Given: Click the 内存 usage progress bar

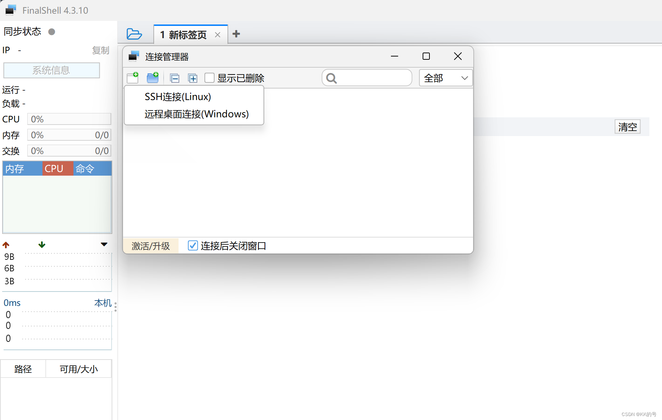Looking at the screenshot, I should pos(69,135).
